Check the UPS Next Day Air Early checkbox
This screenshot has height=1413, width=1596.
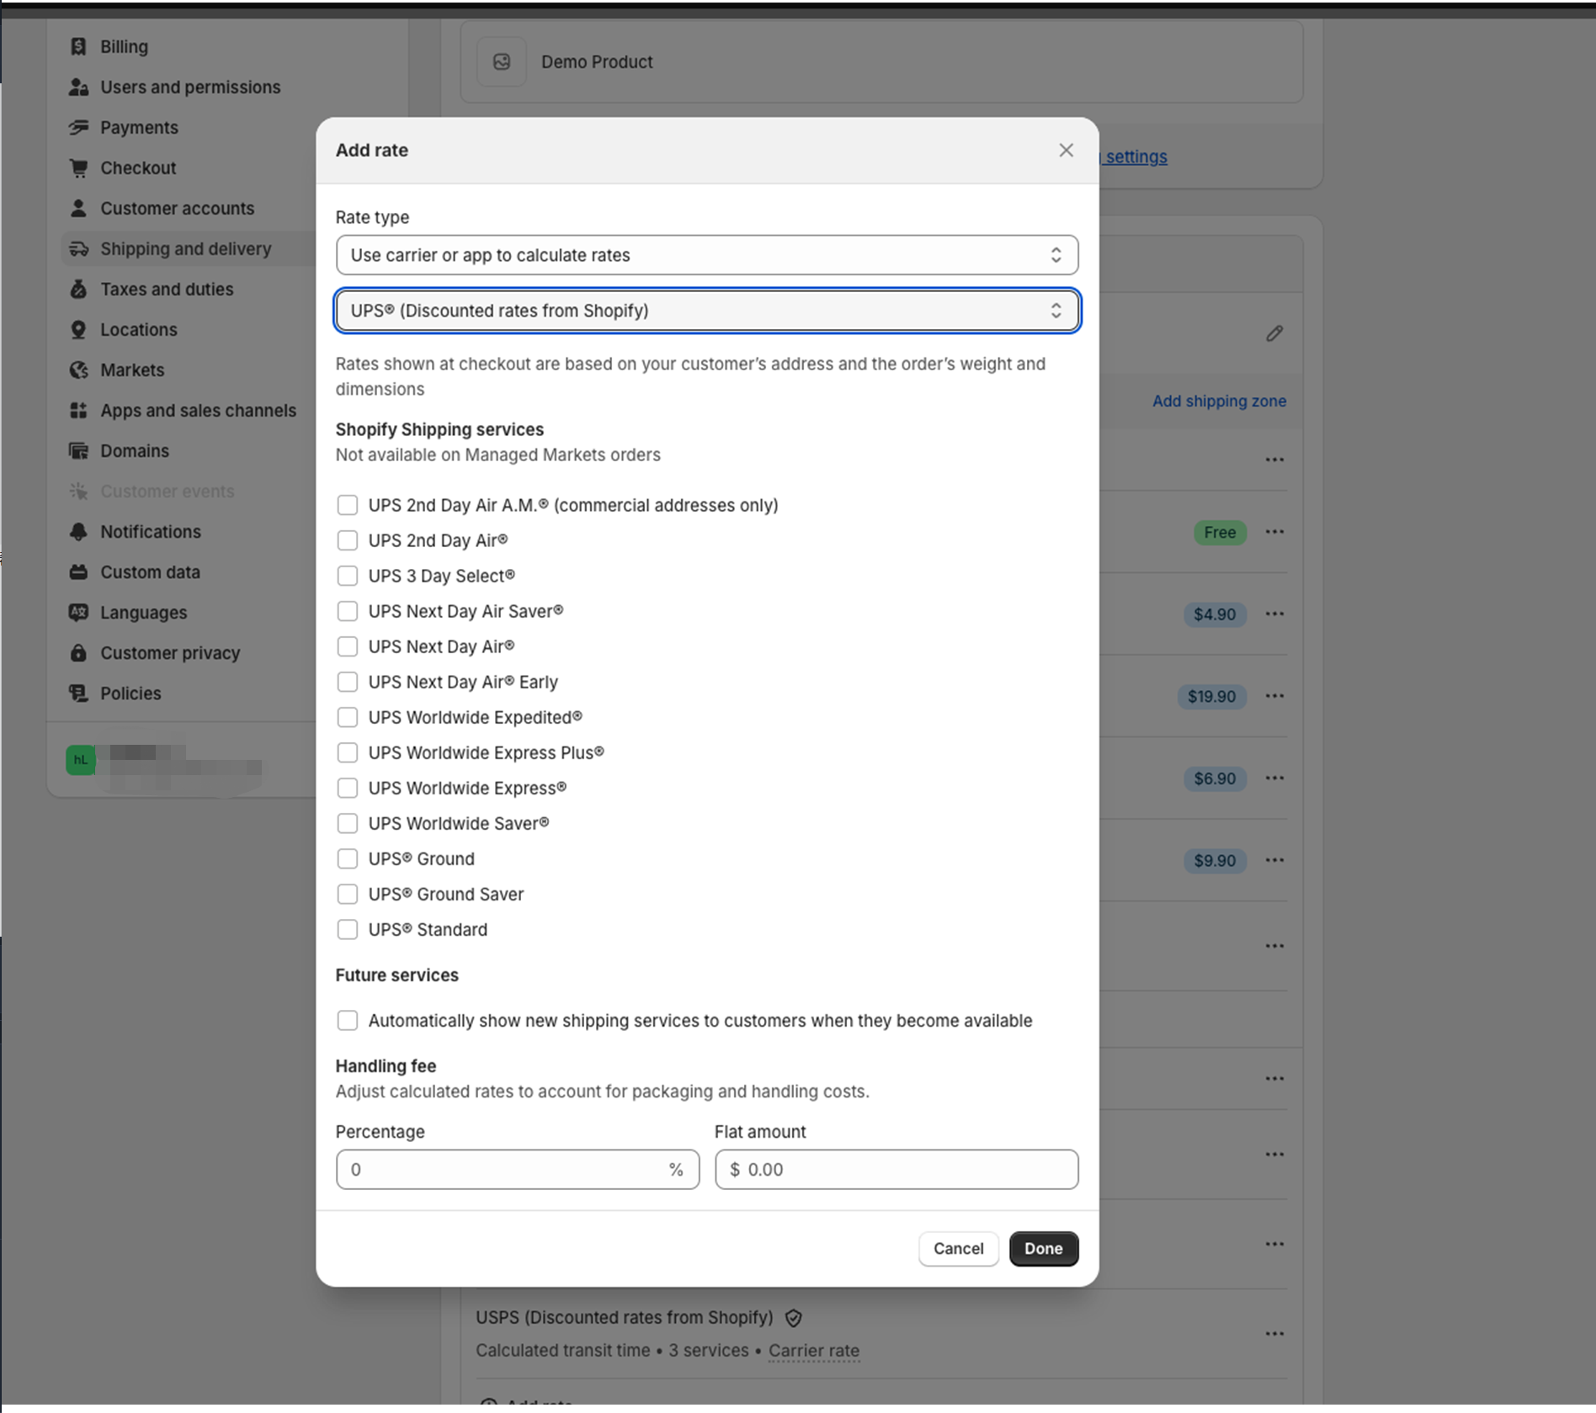pos(347,682)
